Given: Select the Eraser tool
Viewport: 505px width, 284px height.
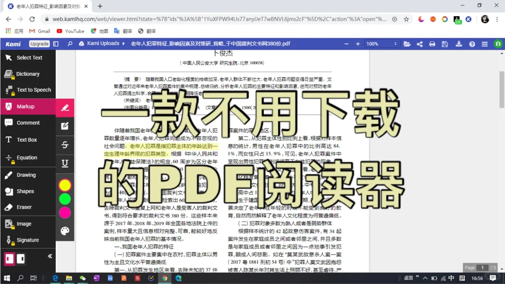Looking at the screenshot, I should pos(24,207).
